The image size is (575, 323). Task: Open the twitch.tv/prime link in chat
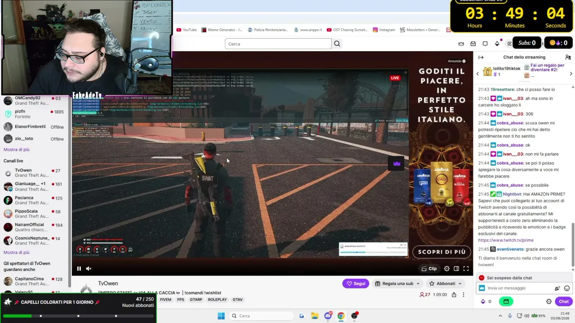click(506, 240)
